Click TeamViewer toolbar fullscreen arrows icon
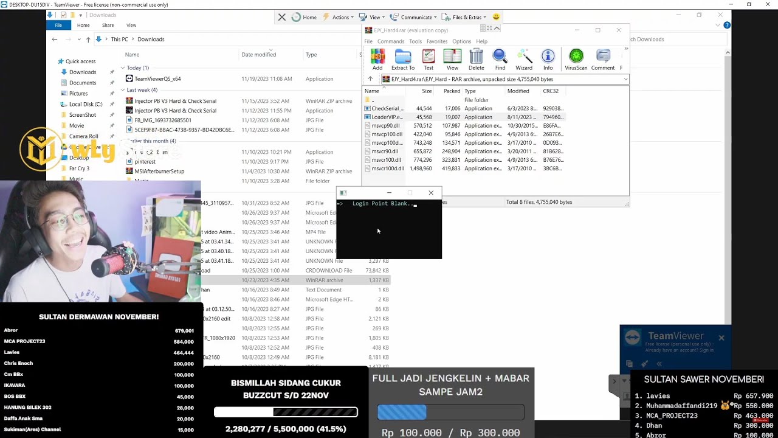The image size is (778, 438). [491, 28]
